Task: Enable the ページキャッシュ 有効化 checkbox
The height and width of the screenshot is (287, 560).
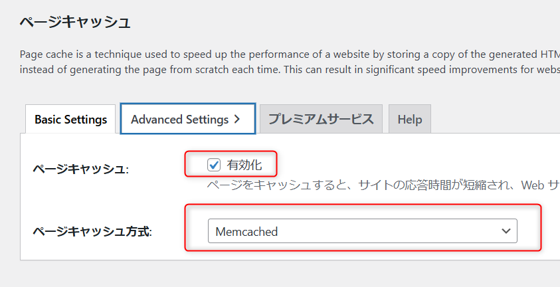Action: [x=214, y=165]
